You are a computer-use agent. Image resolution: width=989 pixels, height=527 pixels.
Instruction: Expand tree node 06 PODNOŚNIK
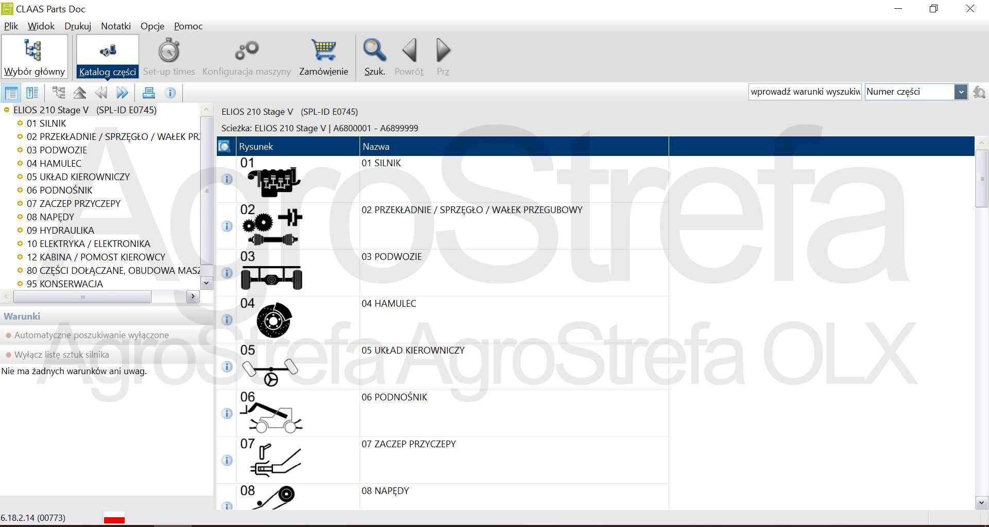(20, 190)
